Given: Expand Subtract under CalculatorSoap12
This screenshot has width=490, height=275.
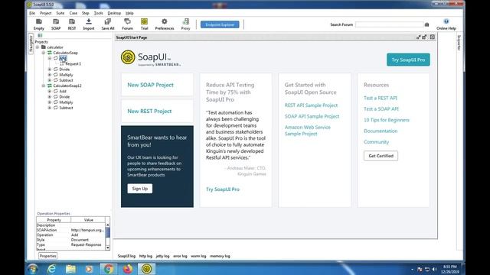Looking at the screenshot, I should tap(49, 108).
